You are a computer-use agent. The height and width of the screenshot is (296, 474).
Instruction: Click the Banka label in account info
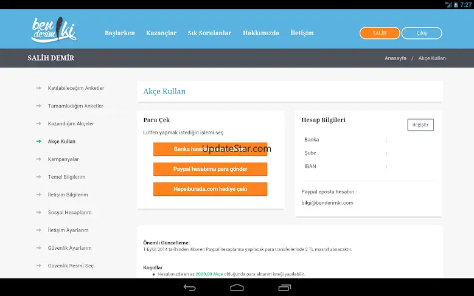point(312,140)
